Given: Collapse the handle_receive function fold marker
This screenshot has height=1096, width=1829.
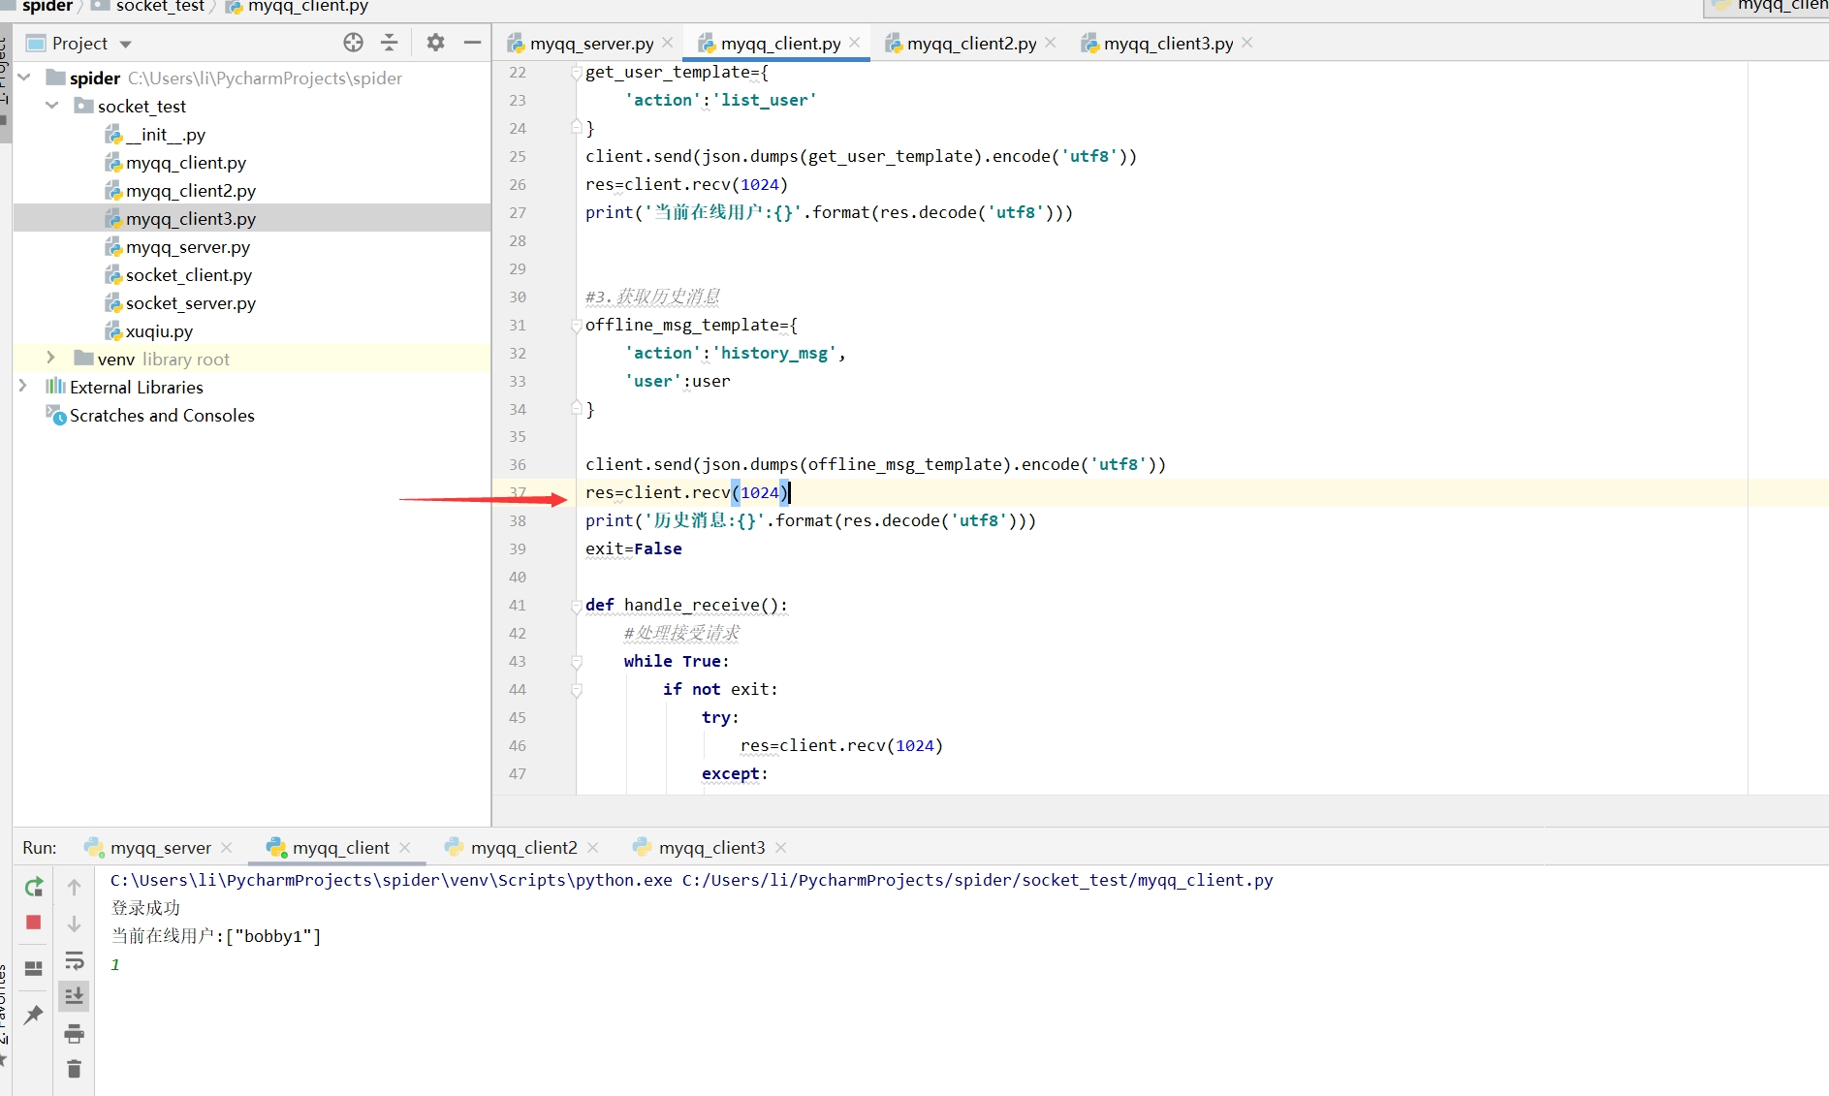Looking at the screenshot, I should [577, 606].
